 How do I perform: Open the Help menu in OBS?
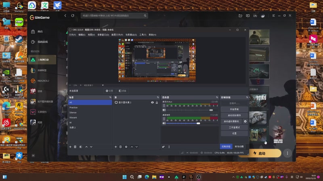tap(153, 35)
